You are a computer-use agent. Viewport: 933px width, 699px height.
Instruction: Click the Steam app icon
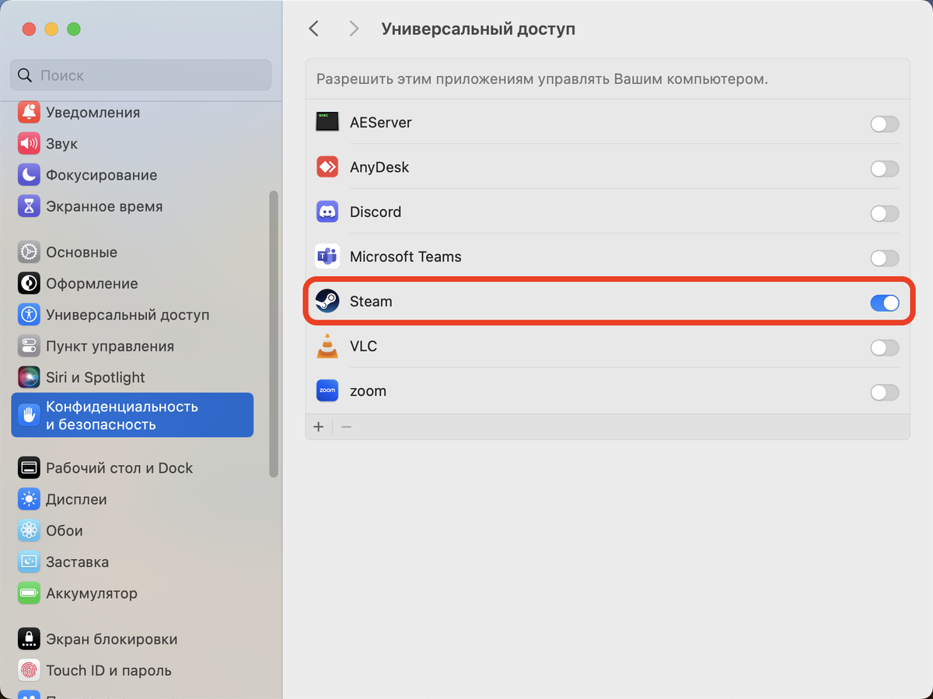(327, 301)
